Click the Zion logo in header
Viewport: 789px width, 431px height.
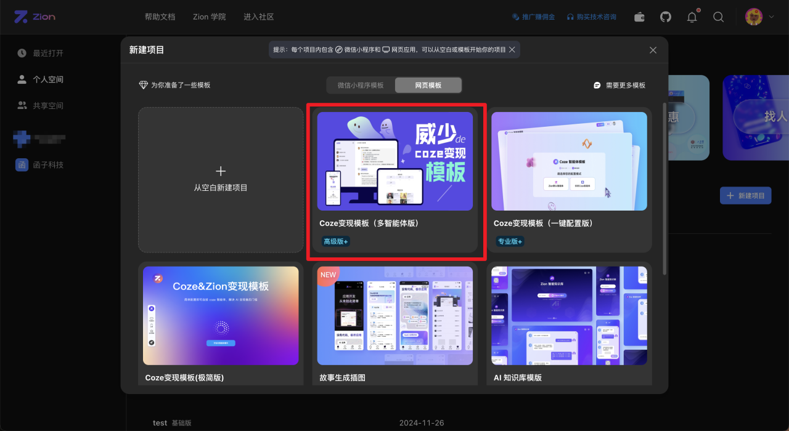tap(35, 17)
